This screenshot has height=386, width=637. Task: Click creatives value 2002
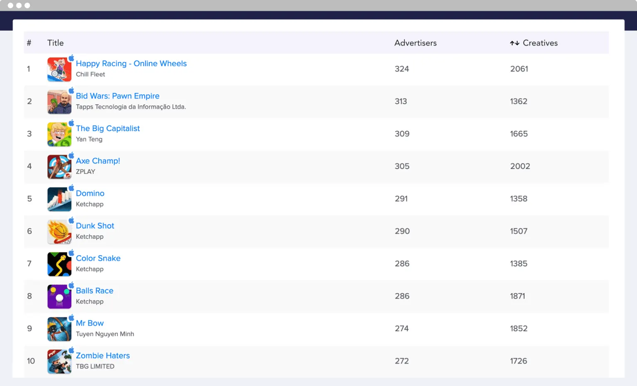(520, 166)
